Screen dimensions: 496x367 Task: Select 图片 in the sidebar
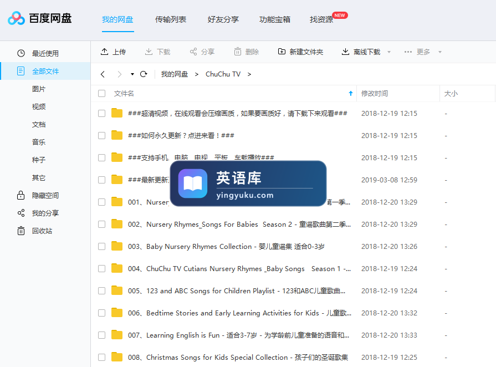click(x=39, y=89)
